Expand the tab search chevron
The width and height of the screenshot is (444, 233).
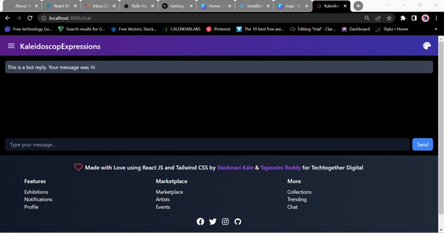pos(388,5)
